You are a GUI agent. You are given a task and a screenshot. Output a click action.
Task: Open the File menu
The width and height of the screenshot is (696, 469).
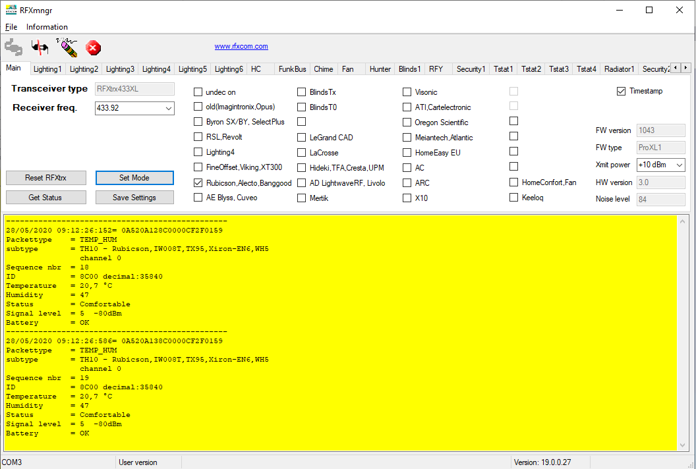coord(11,27)
